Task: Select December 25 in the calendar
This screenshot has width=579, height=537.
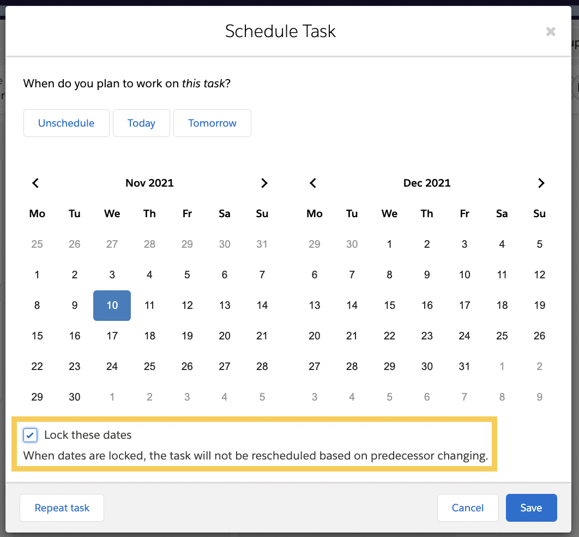Action: pos(502,336)
